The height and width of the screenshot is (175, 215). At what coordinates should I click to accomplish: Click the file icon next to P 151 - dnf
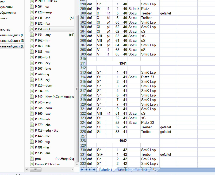32,29
